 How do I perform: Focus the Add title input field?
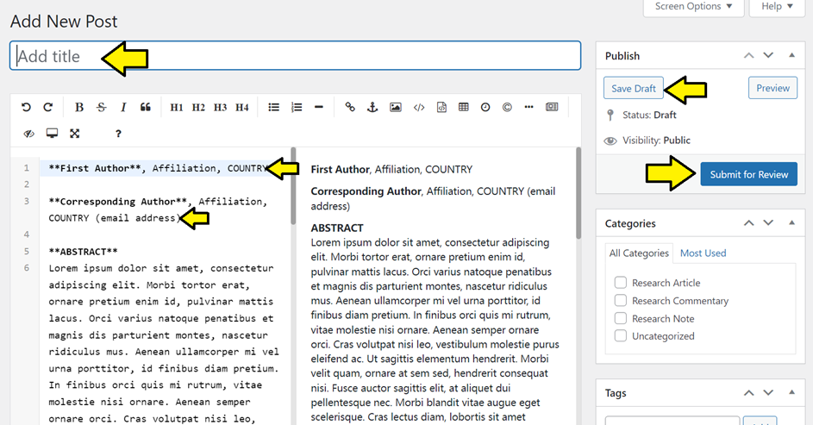[x=295, y=55]
